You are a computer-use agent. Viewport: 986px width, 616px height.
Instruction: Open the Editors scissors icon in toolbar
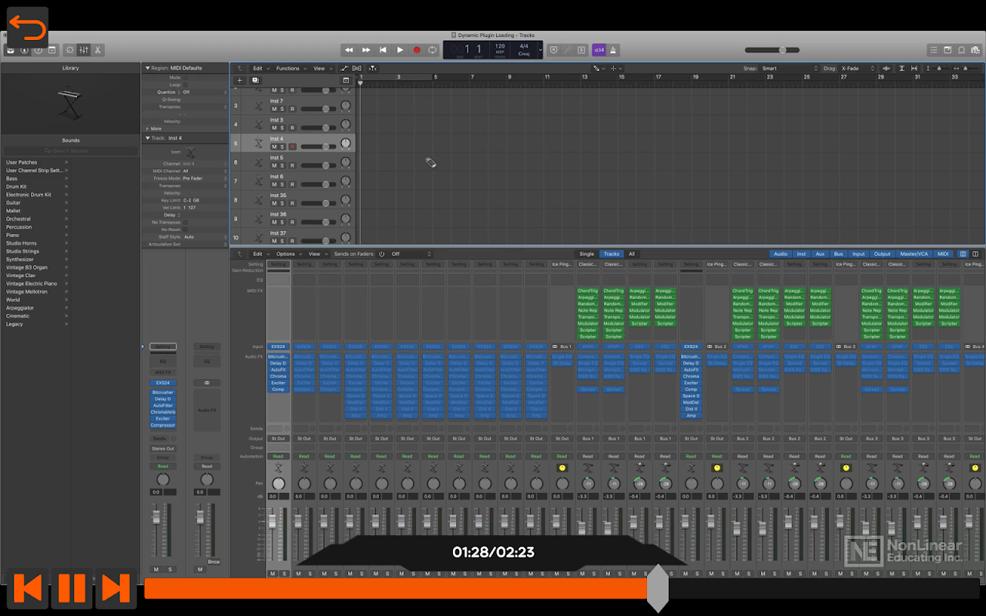click(98, 50)
